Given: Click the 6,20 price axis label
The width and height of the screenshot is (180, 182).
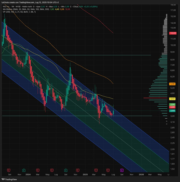Looking at the screenshot, I should [x=172, y=76].
